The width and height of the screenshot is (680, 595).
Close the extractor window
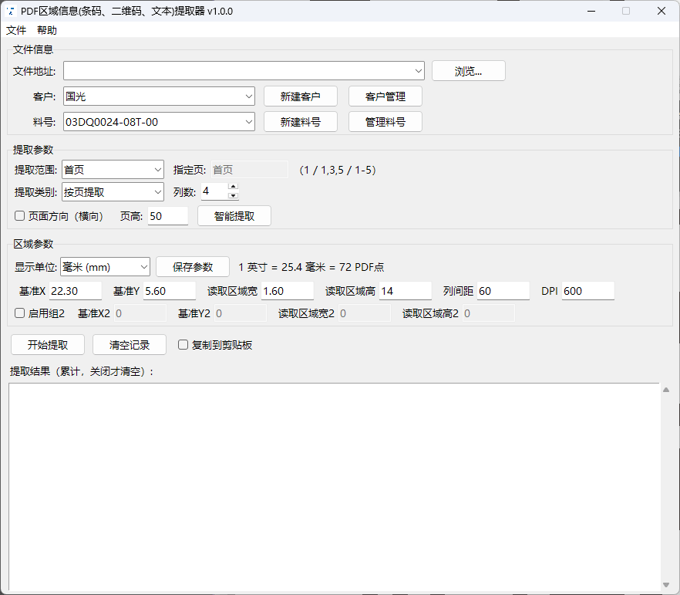[661, 11]
